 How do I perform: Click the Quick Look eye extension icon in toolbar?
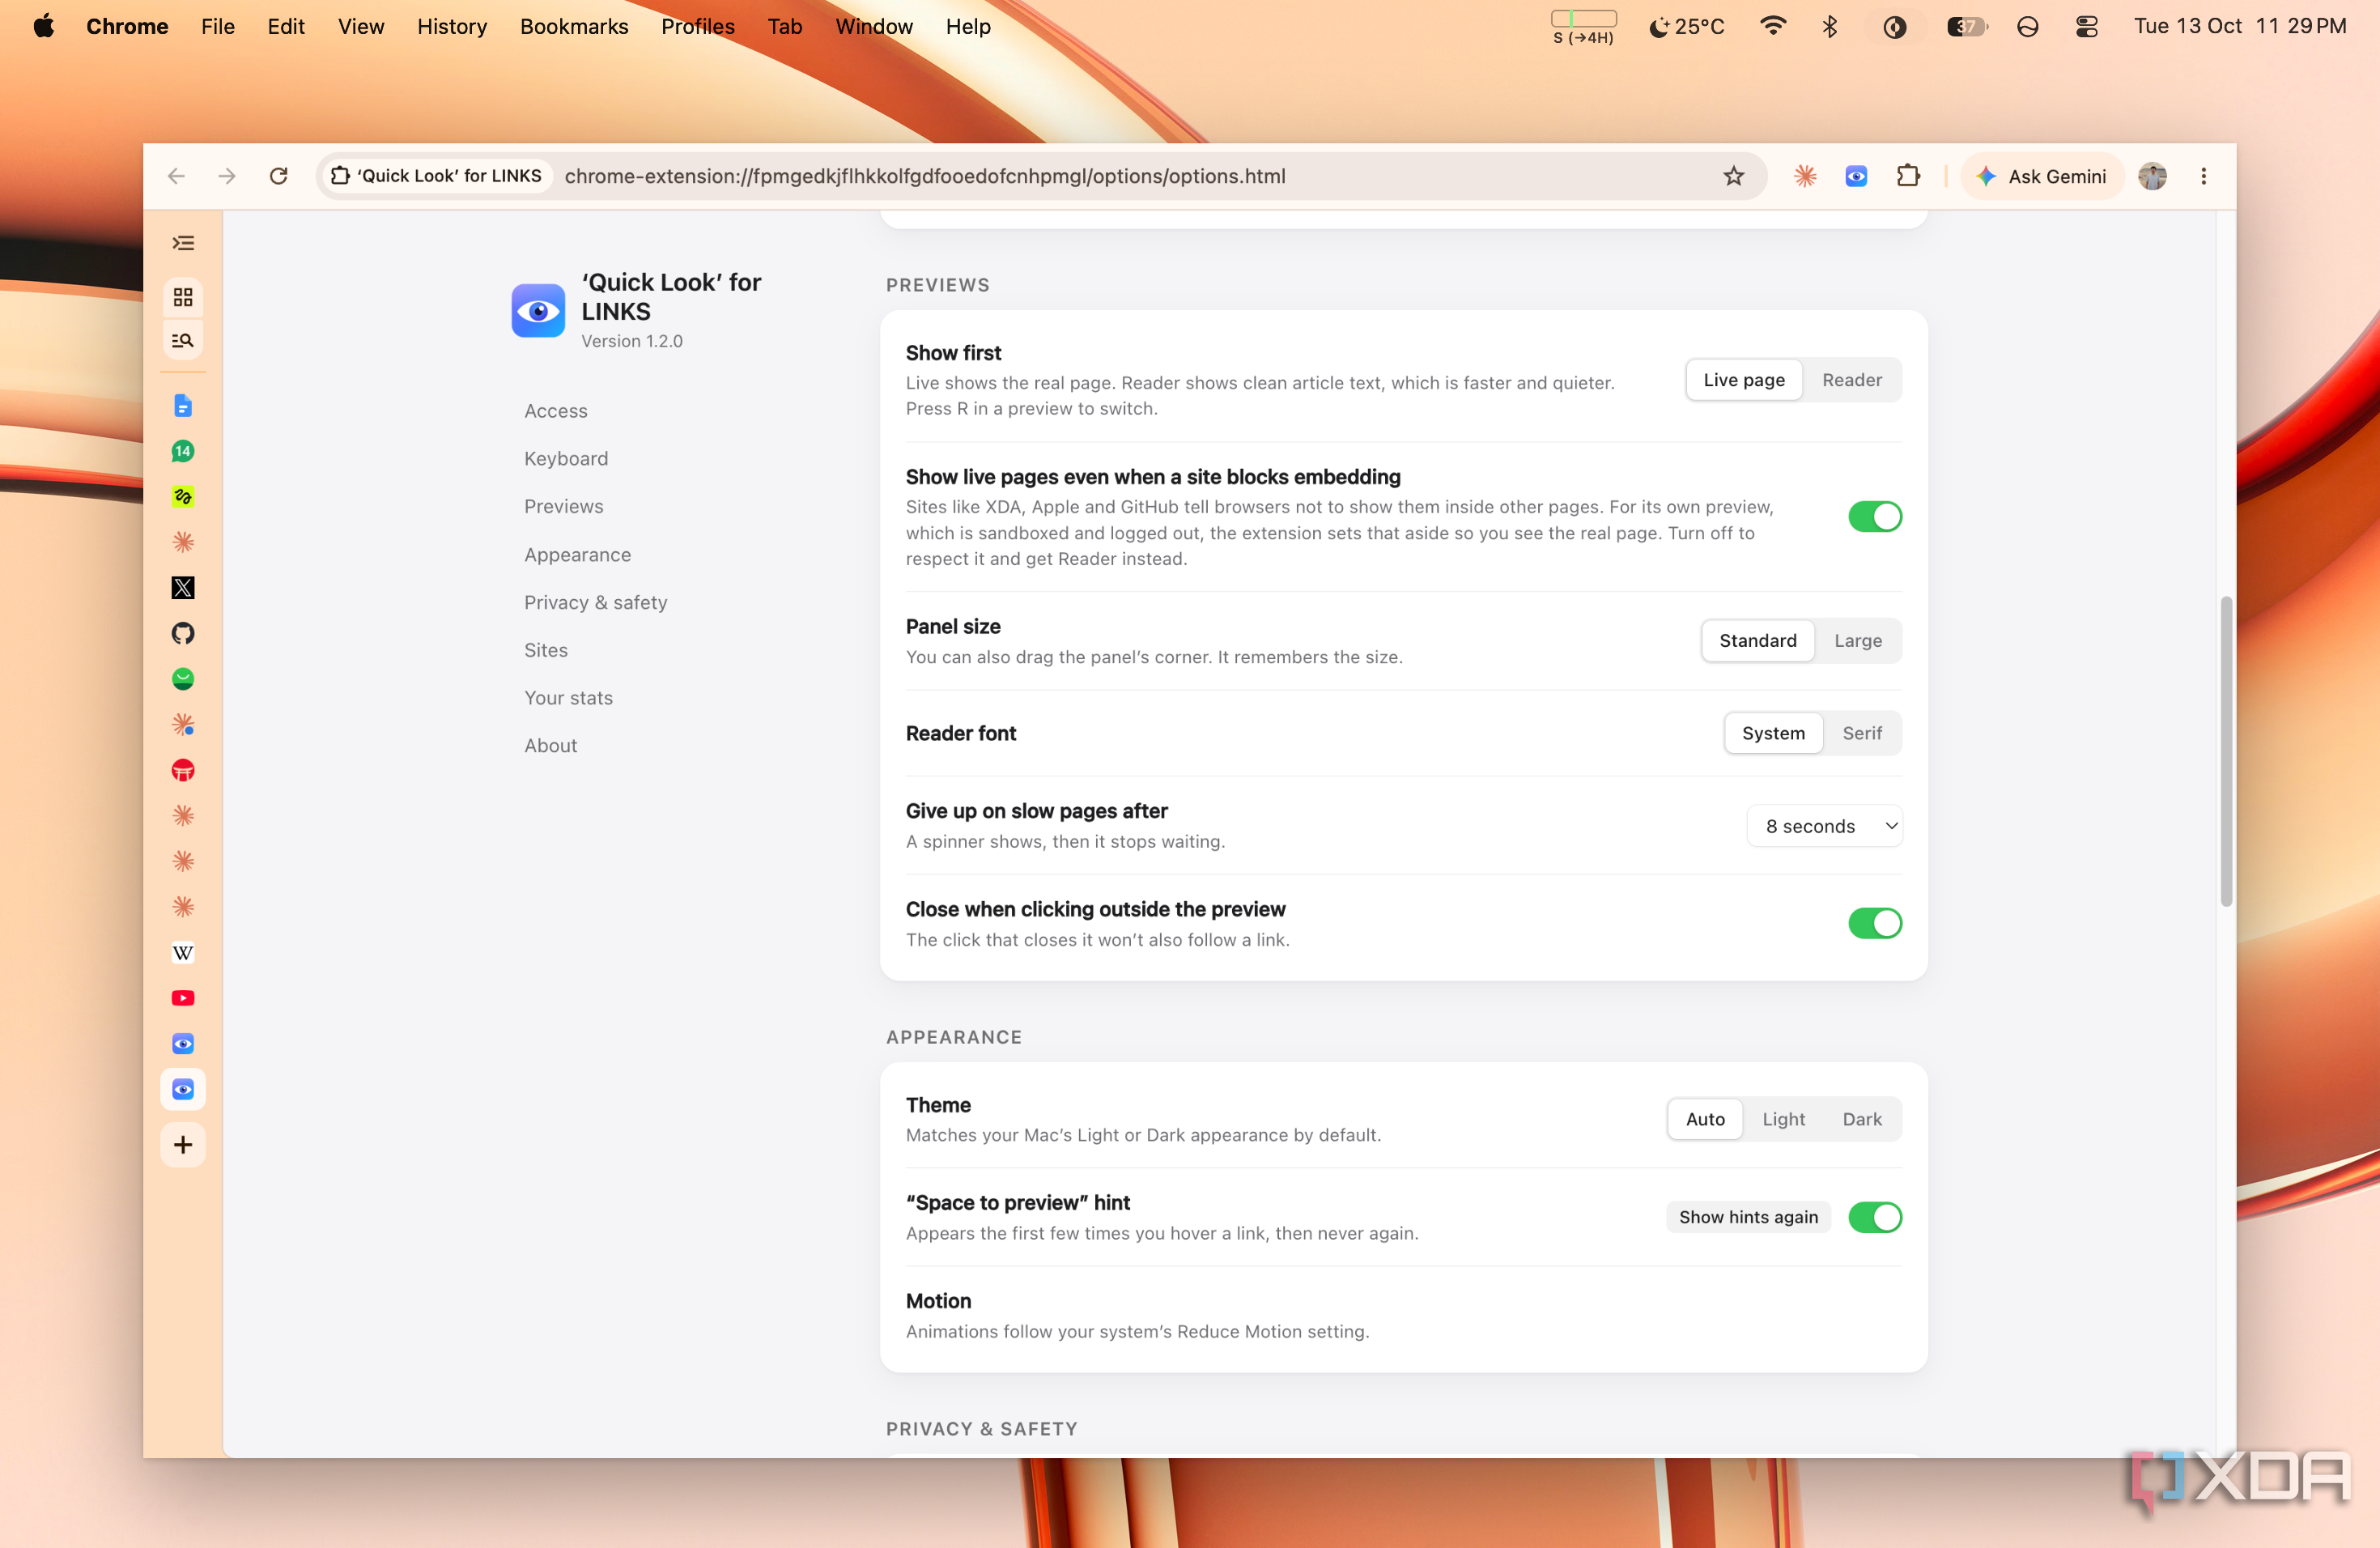click(1856, 176)
